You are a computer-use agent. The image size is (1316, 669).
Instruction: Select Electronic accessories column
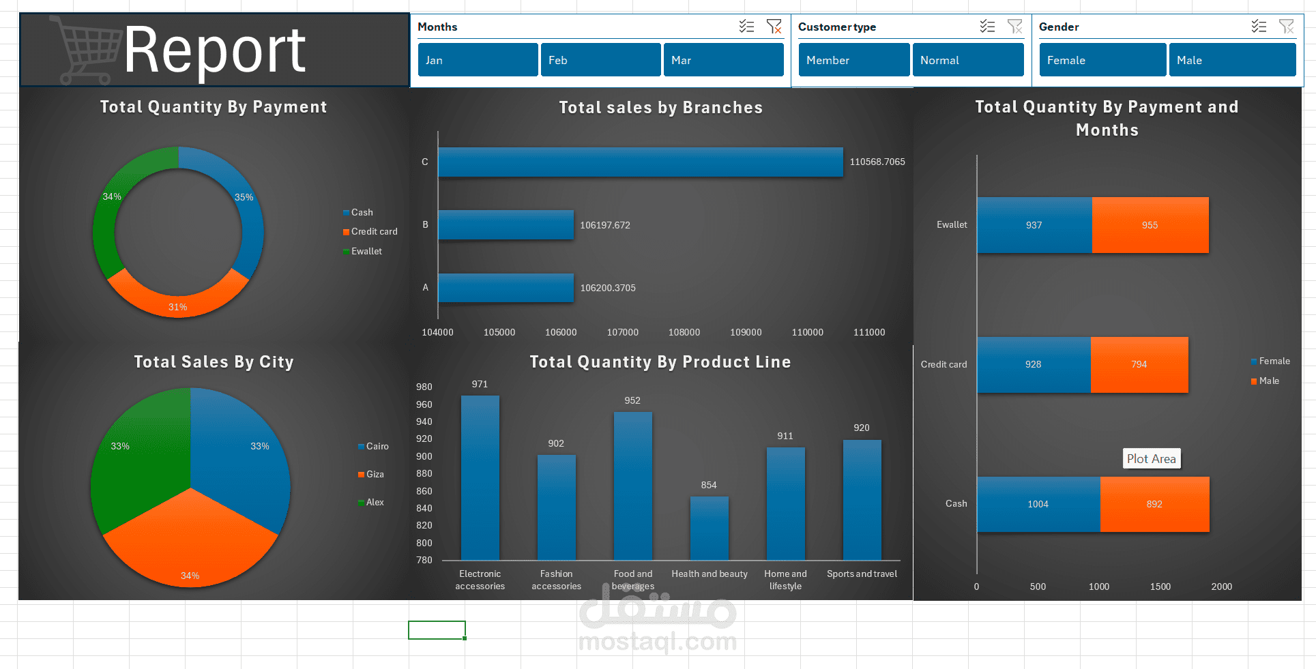tap(480, 478)
